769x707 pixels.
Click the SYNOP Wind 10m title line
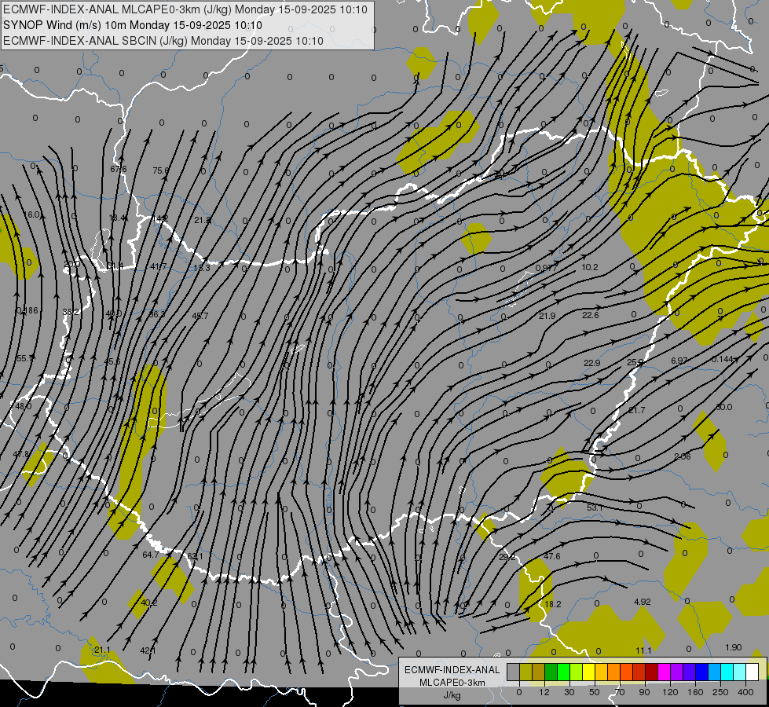(133, 25)
